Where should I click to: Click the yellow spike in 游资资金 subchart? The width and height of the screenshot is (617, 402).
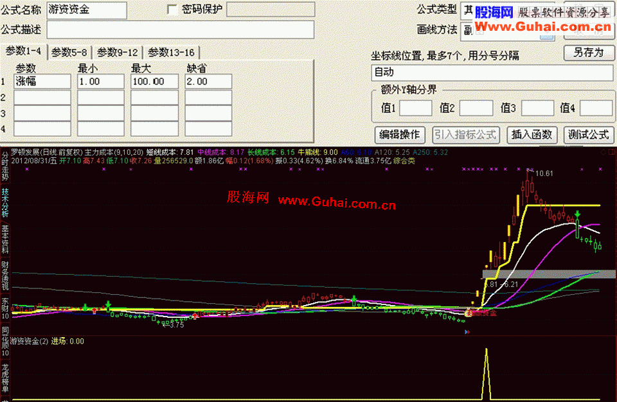coord(487,374)
